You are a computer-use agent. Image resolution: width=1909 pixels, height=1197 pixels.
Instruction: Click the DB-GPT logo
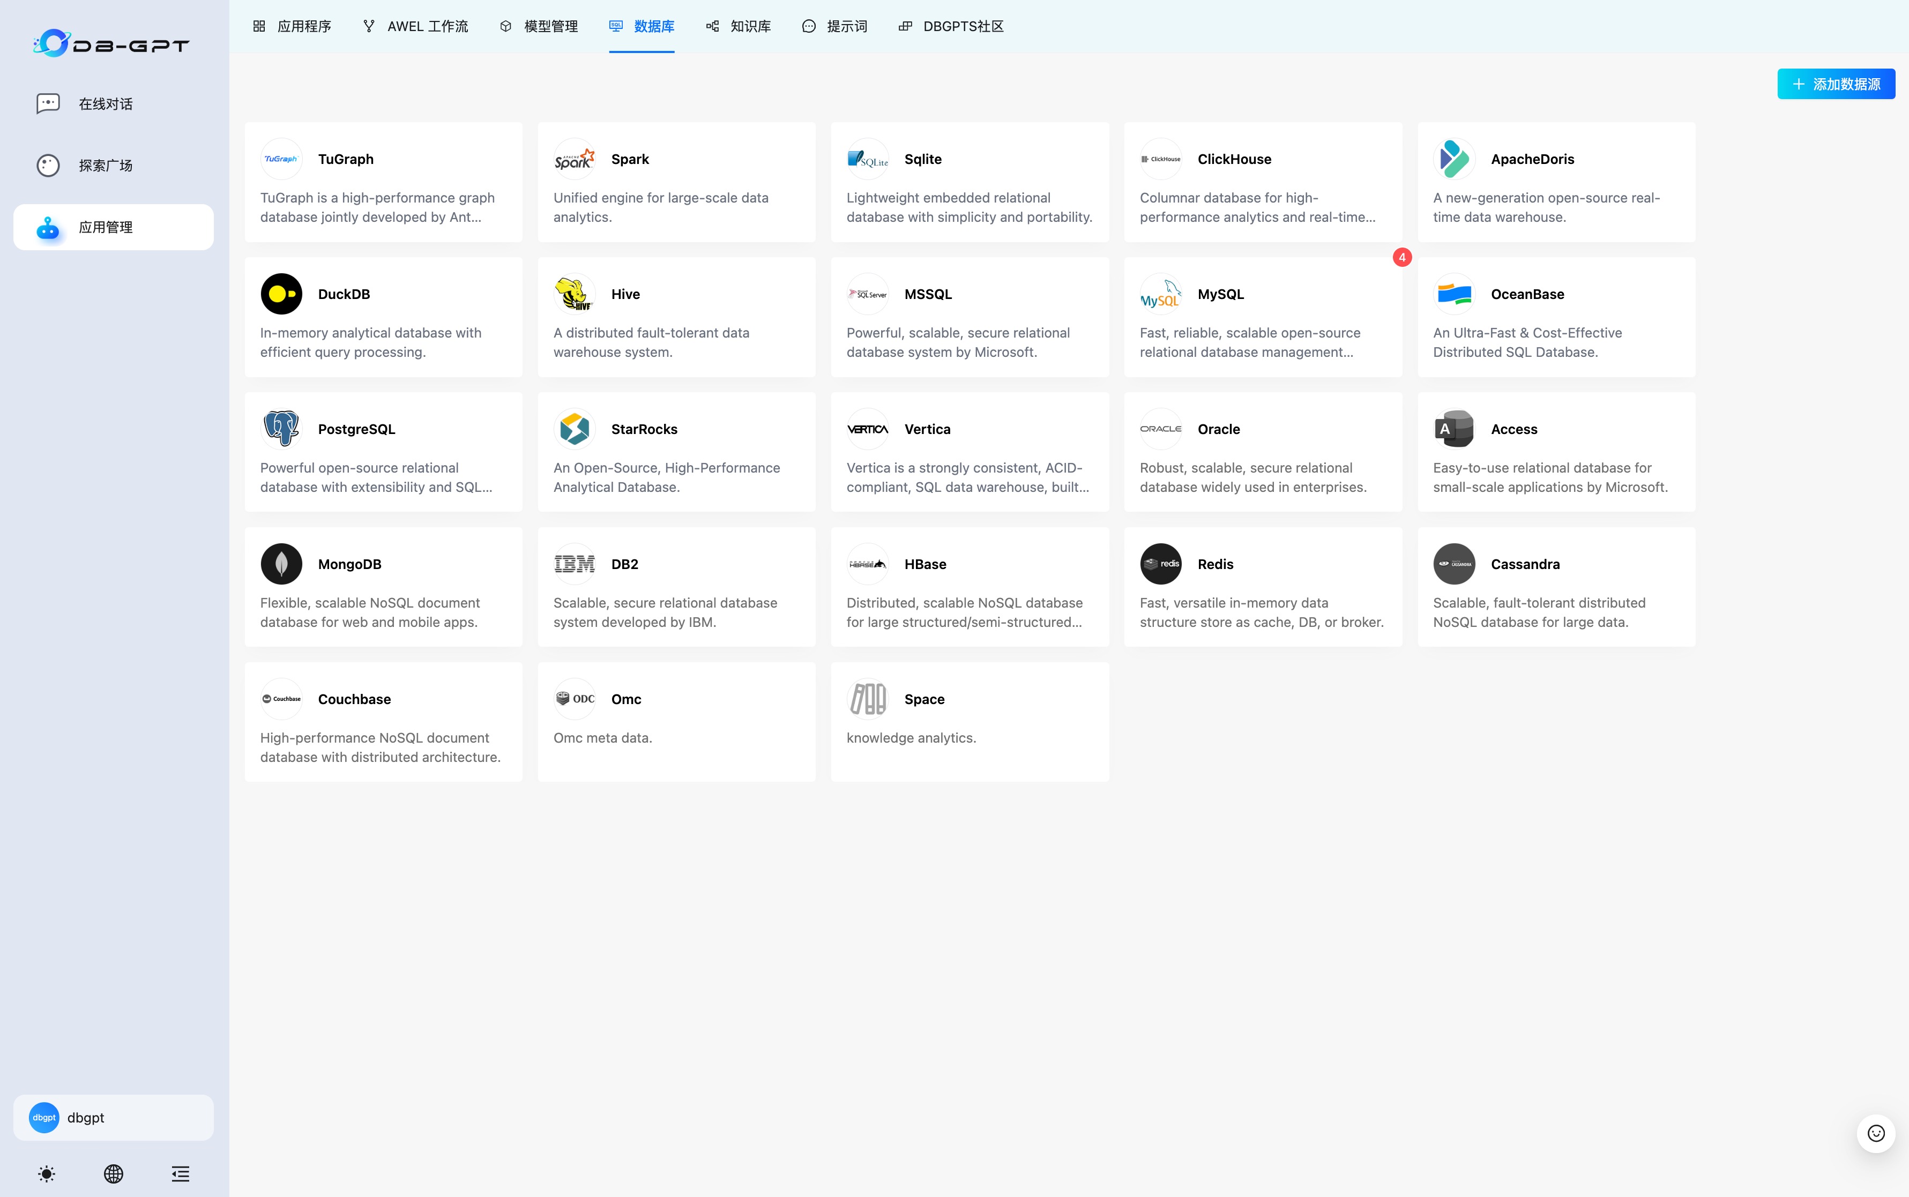click(x=111, y=43)
